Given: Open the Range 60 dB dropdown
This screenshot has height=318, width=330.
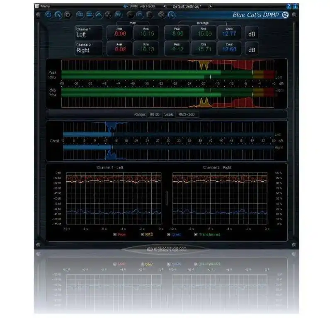Looking at the screenshot, I should [x=155, y=114].
